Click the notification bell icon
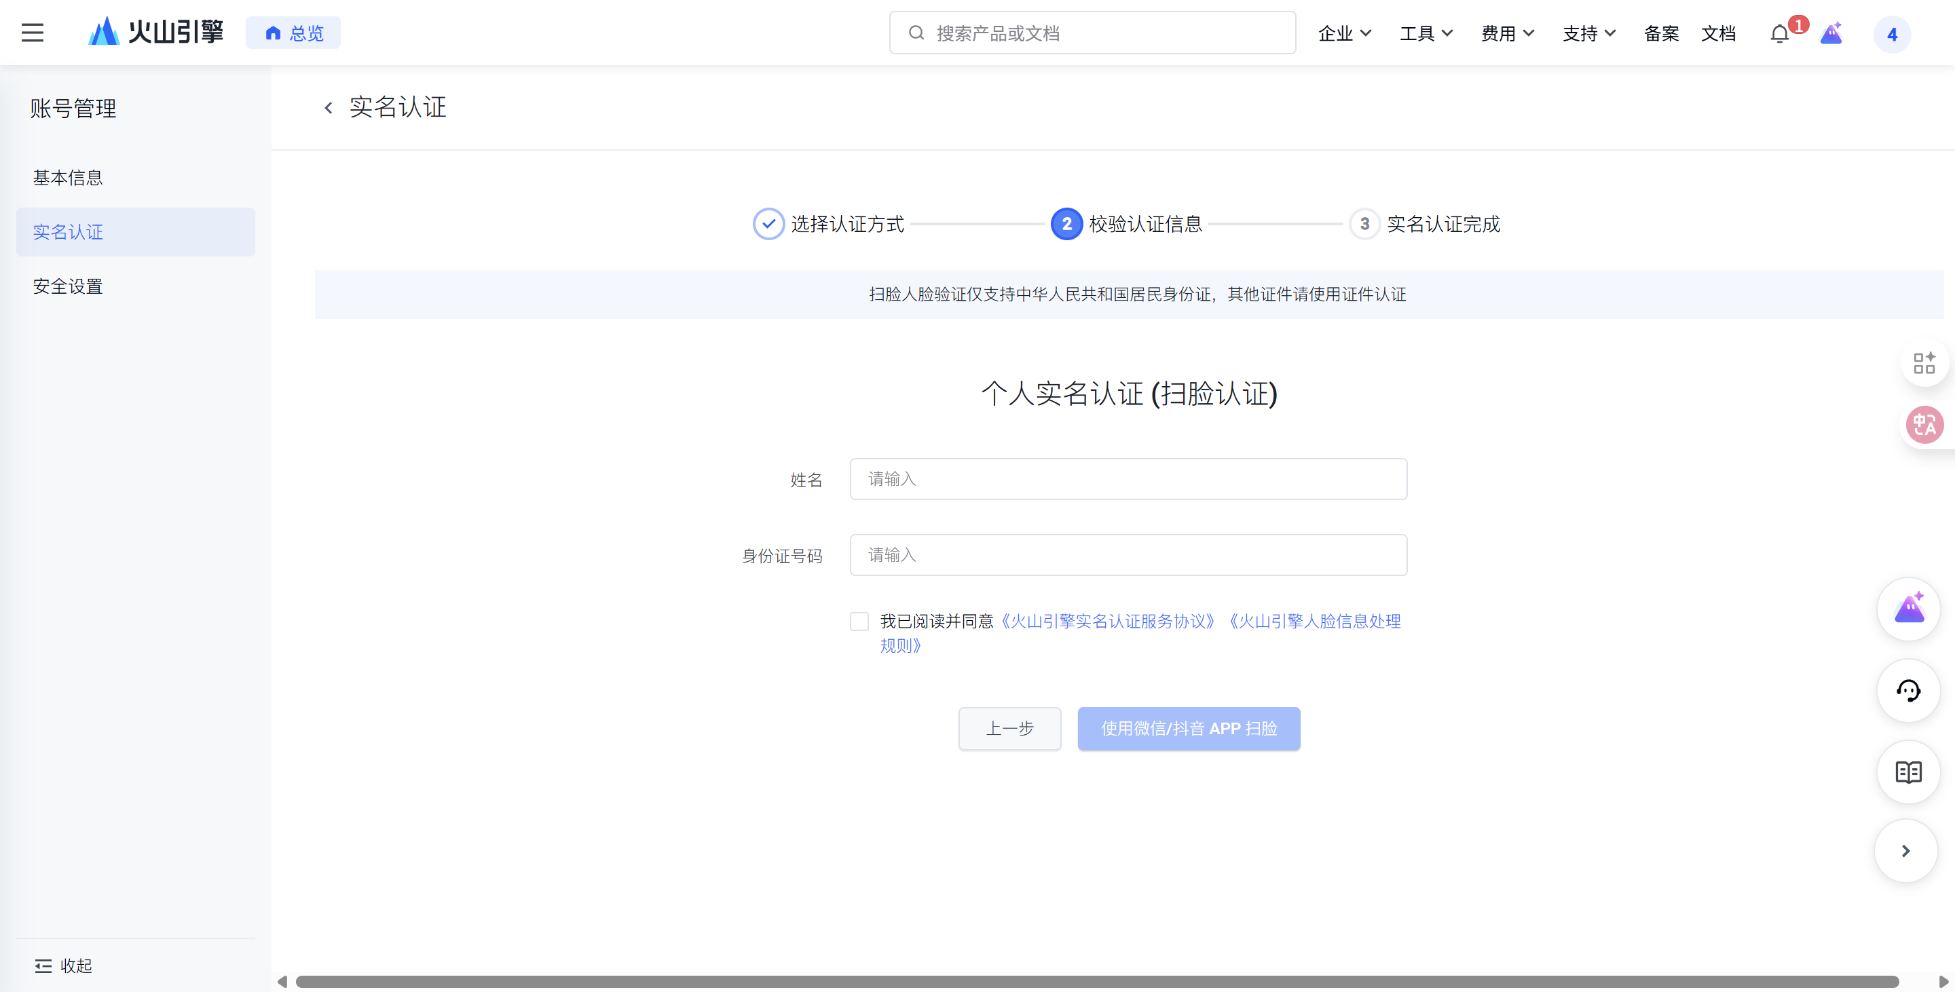The image size is (1955, 992). click(1779, 34)
